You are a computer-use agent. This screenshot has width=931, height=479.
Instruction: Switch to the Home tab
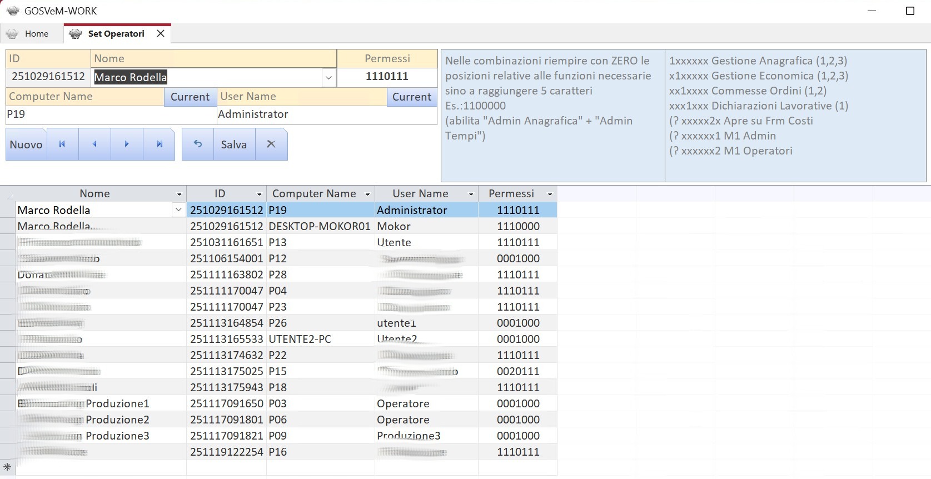[x=31, y=34]
